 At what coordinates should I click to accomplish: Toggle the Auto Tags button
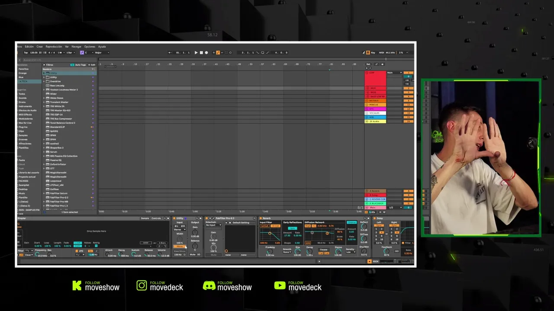[78, 65]
